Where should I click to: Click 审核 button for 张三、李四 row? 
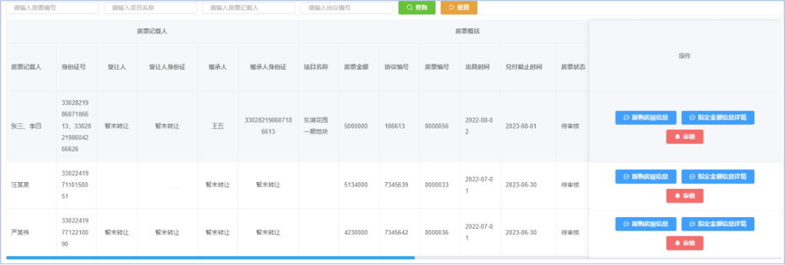coord(685,136)
